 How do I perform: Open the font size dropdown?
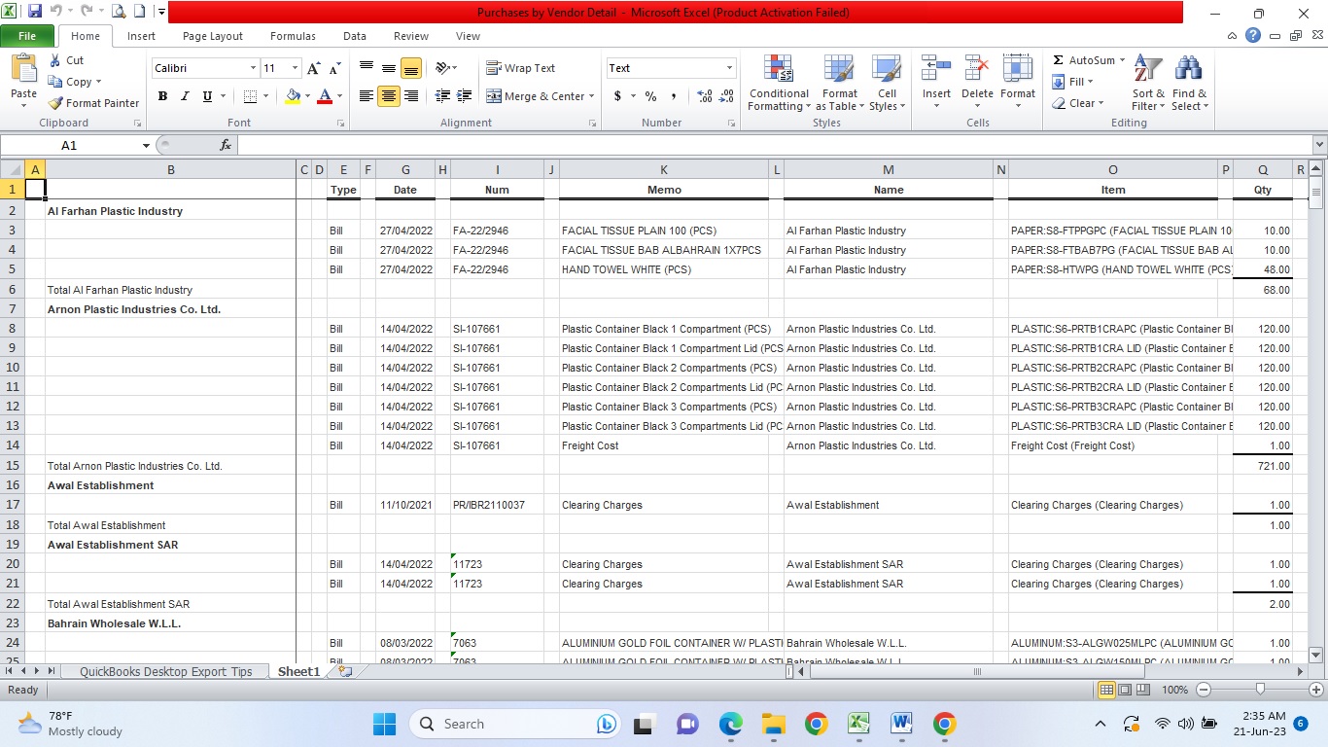294,68
